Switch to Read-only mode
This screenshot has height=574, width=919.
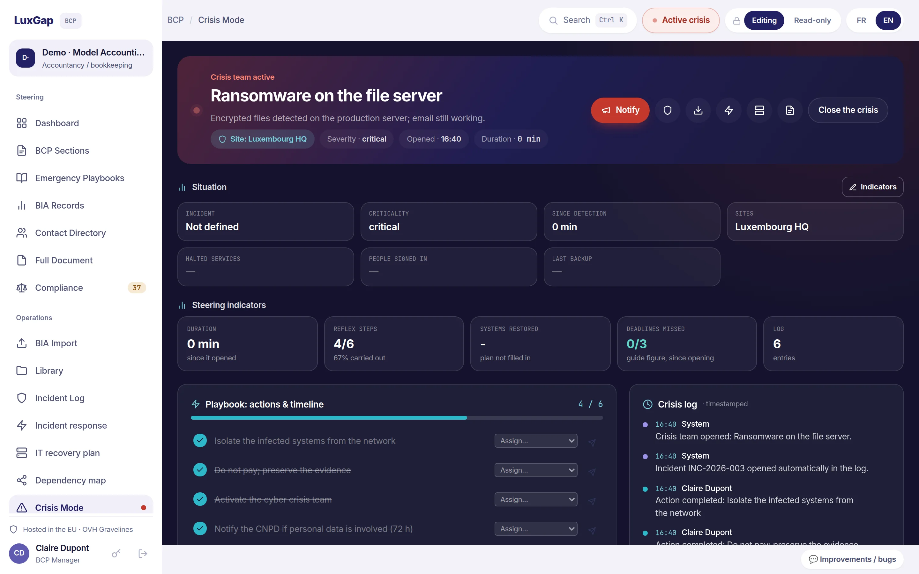(x=812, y=20)
